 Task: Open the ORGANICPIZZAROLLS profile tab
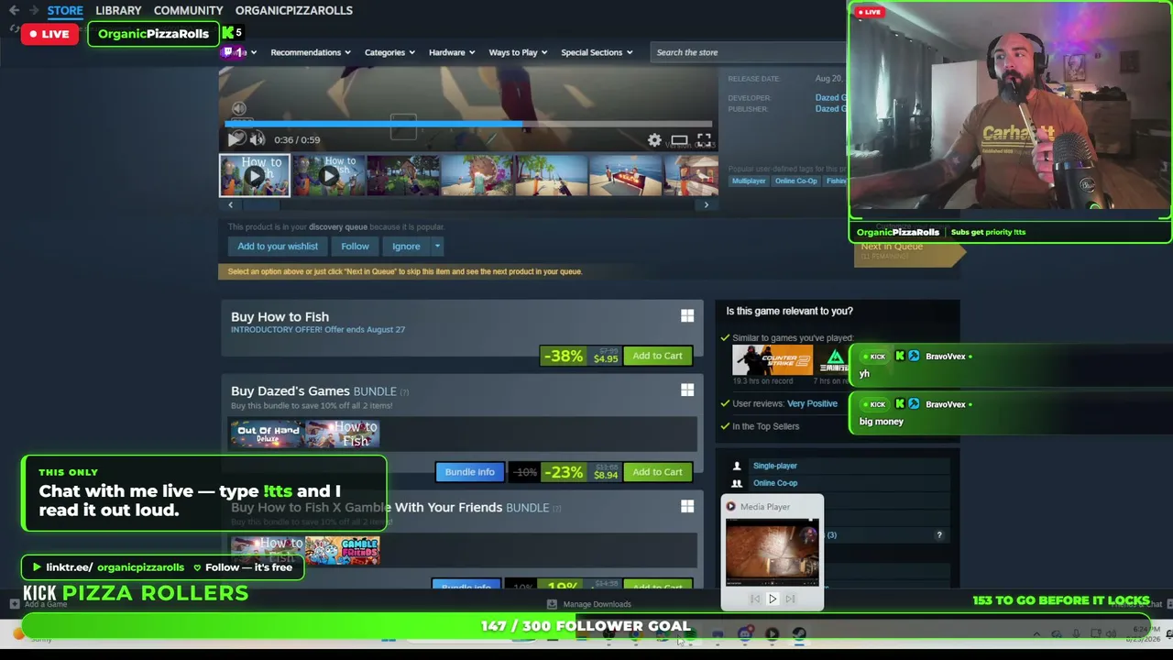(294, 10)
